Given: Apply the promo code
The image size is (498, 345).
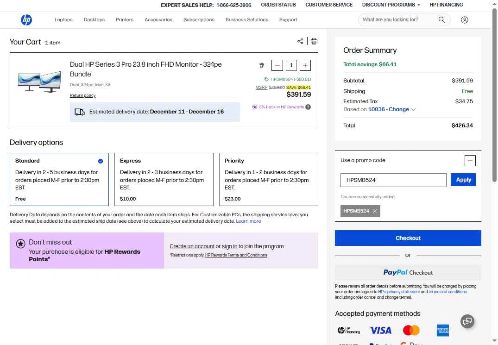Looking at the screenshot, I should pyautogui.click(x=463, y=180).
